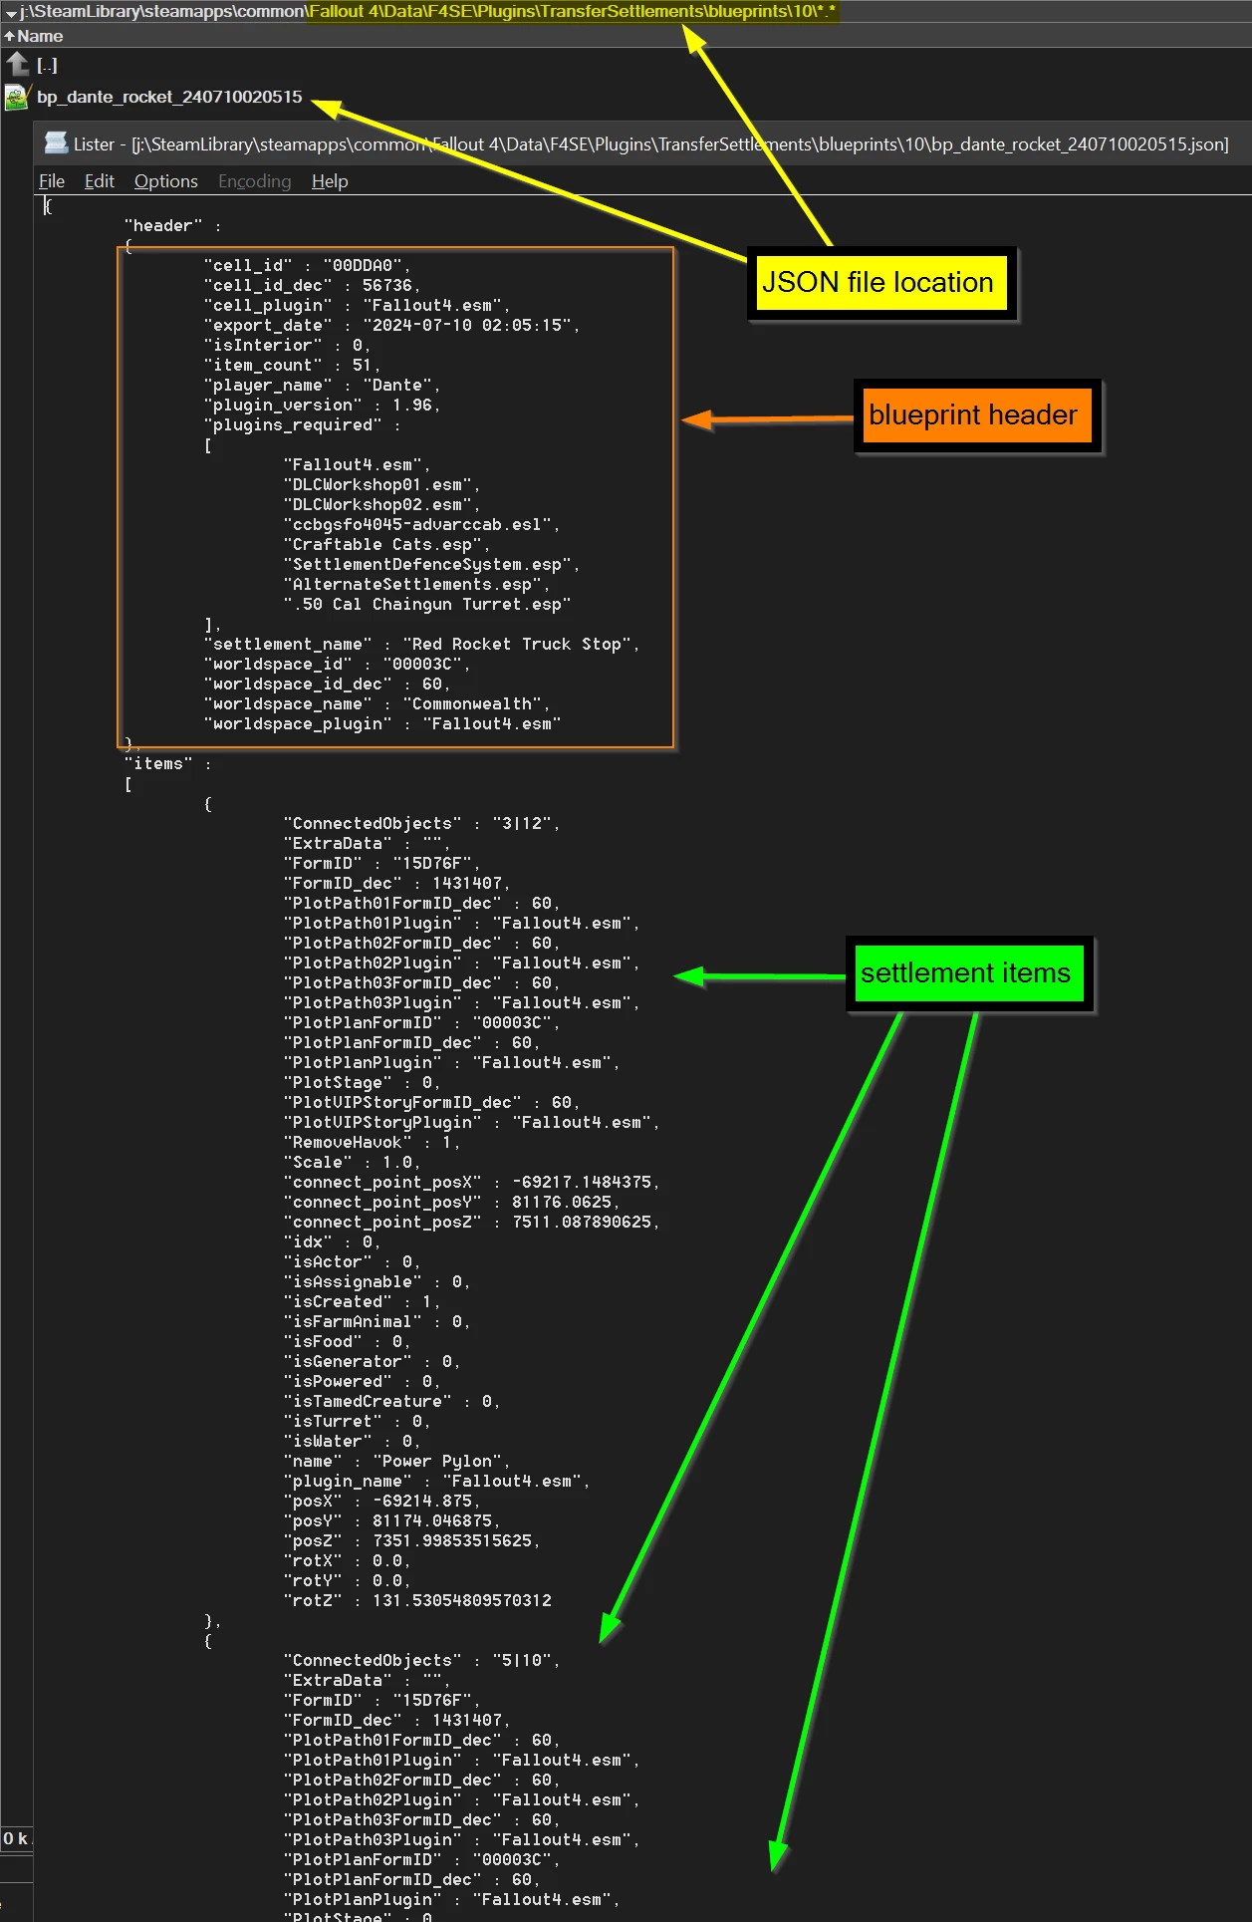This screenshot has width=1252, height=1922.
Task: Click the "isTamedCreature" : 0 line
Action: [x=392, y=1402]
